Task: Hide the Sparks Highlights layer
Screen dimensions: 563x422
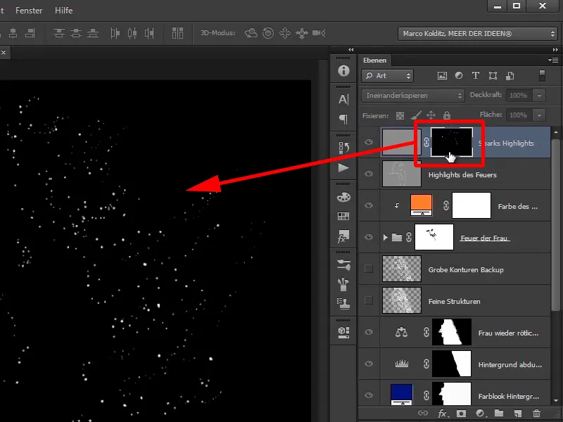Action: coord(368,142)
